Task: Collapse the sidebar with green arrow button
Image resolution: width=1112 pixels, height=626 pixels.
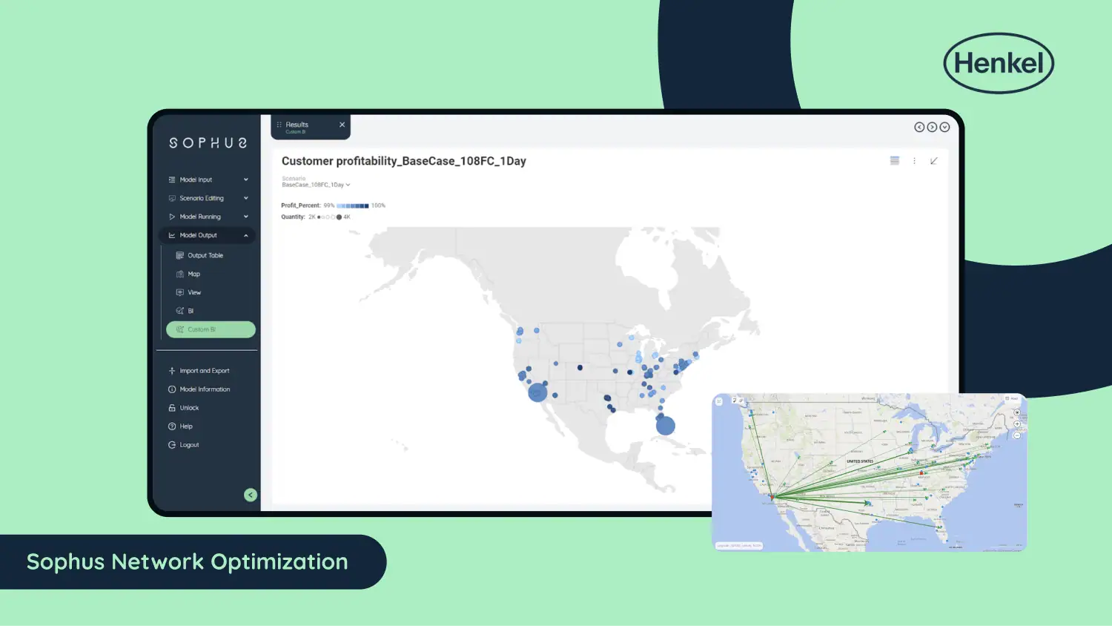Action: coord(251,495)
